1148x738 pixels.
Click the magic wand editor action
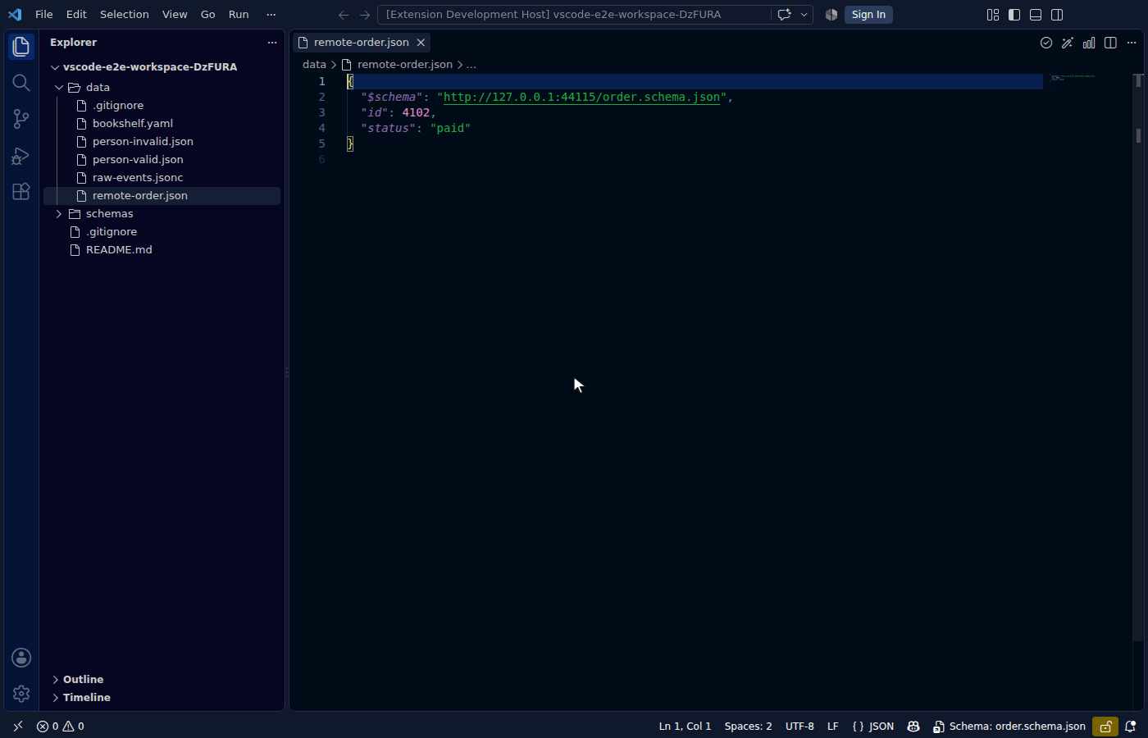coord(1068,43)
